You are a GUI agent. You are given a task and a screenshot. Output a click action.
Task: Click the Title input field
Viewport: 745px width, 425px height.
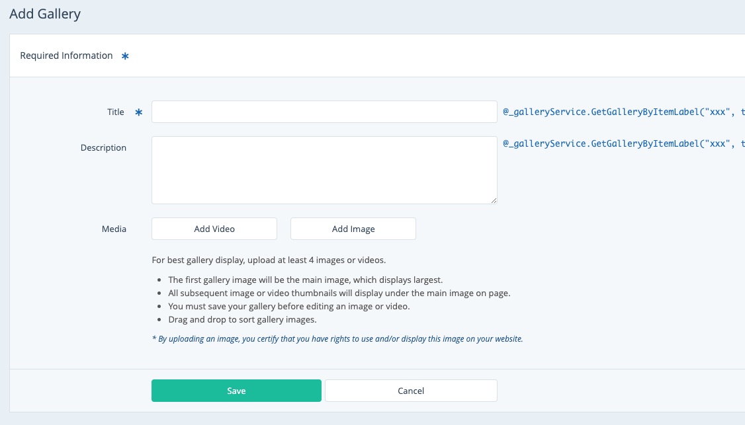(x=324, y=112)
